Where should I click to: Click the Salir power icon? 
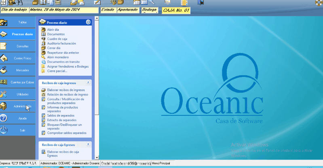[4, 130]
